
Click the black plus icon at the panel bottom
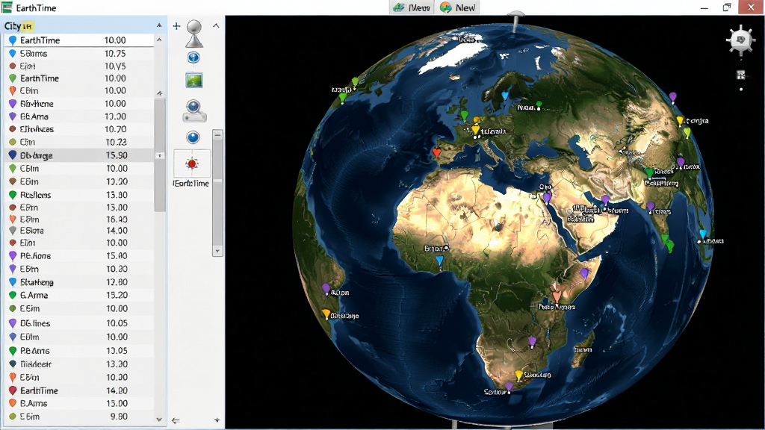click(x=217, y=420)
